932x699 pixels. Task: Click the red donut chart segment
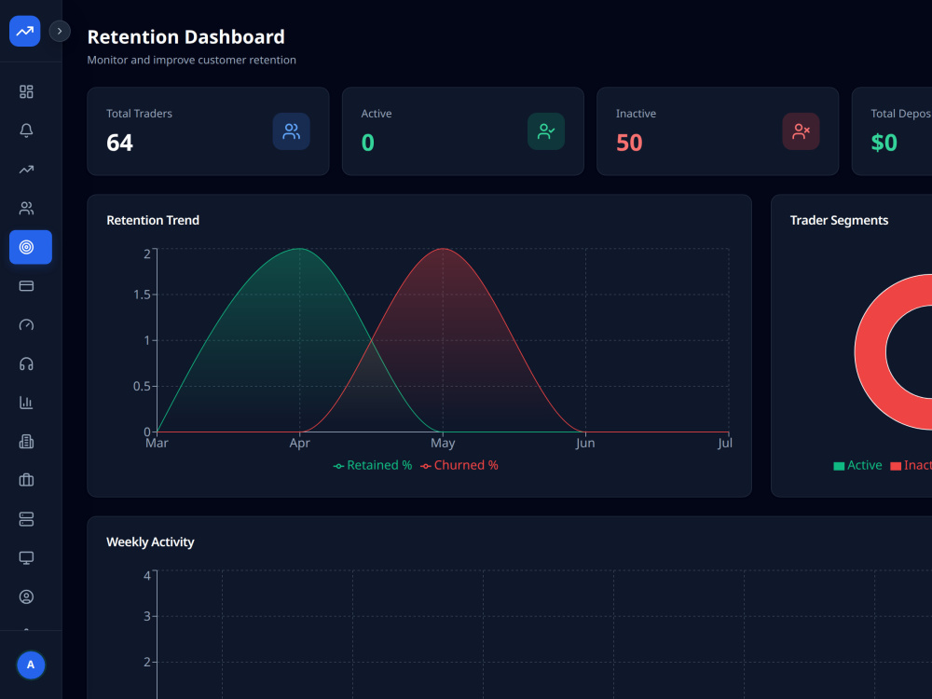tap(870, 352)
